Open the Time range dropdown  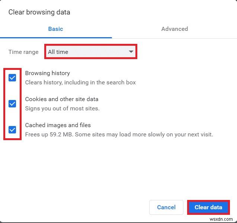[x=91, y=52]
